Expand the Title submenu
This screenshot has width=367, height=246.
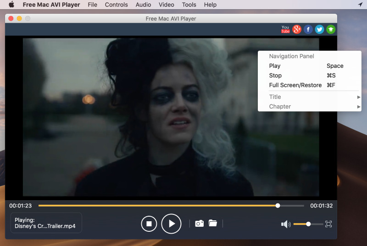(309, 97)
